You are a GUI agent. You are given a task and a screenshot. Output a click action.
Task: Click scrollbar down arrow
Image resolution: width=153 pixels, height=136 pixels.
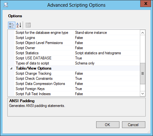142,94
